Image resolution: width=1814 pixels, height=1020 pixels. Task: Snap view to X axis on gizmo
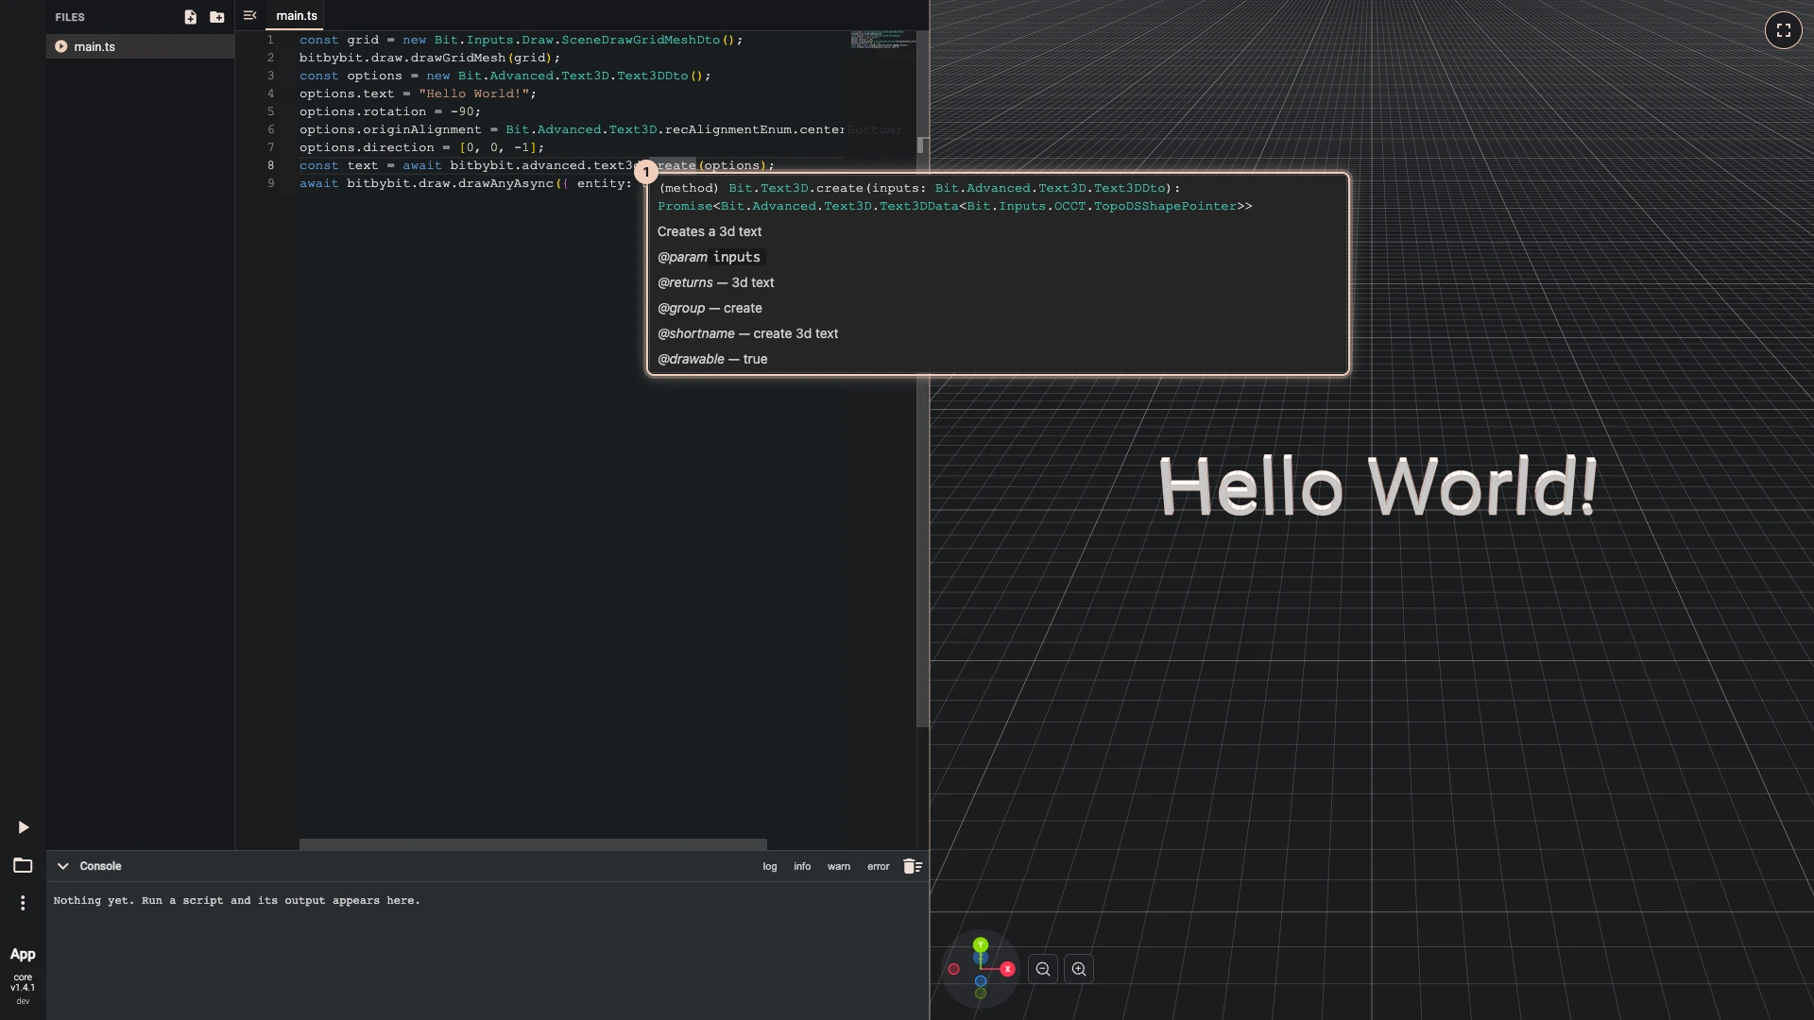(x=1008, y=969)
